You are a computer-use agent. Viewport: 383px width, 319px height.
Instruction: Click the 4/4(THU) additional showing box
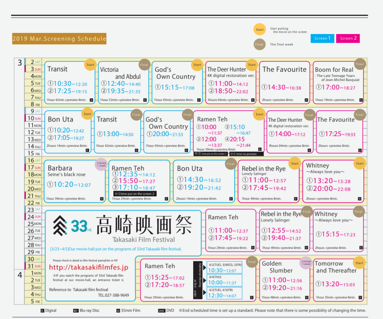[225, 281]
